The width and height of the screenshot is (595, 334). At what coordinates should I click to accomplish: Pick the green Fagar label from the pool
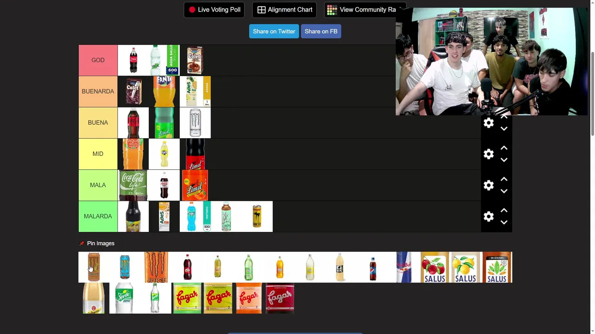[187, 298]
